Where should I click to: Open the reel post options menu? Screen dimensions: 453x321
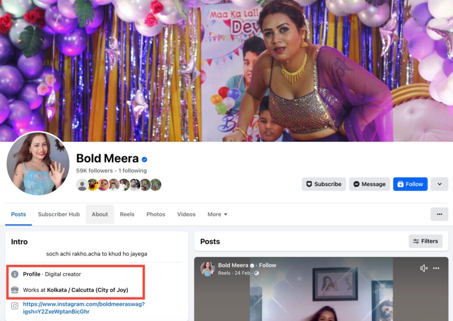(x=436, y=268)
